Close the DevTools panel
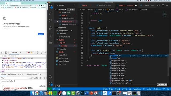 pyautogui.click(x=45, y=53)
